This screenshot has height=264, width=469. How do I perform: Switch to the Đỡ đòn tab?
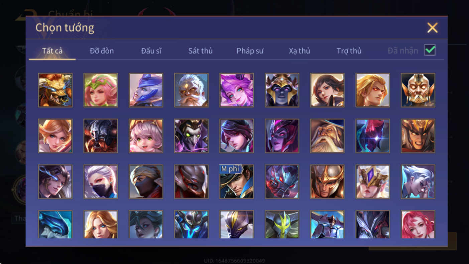pyautogui.click(x=102, y=51)
